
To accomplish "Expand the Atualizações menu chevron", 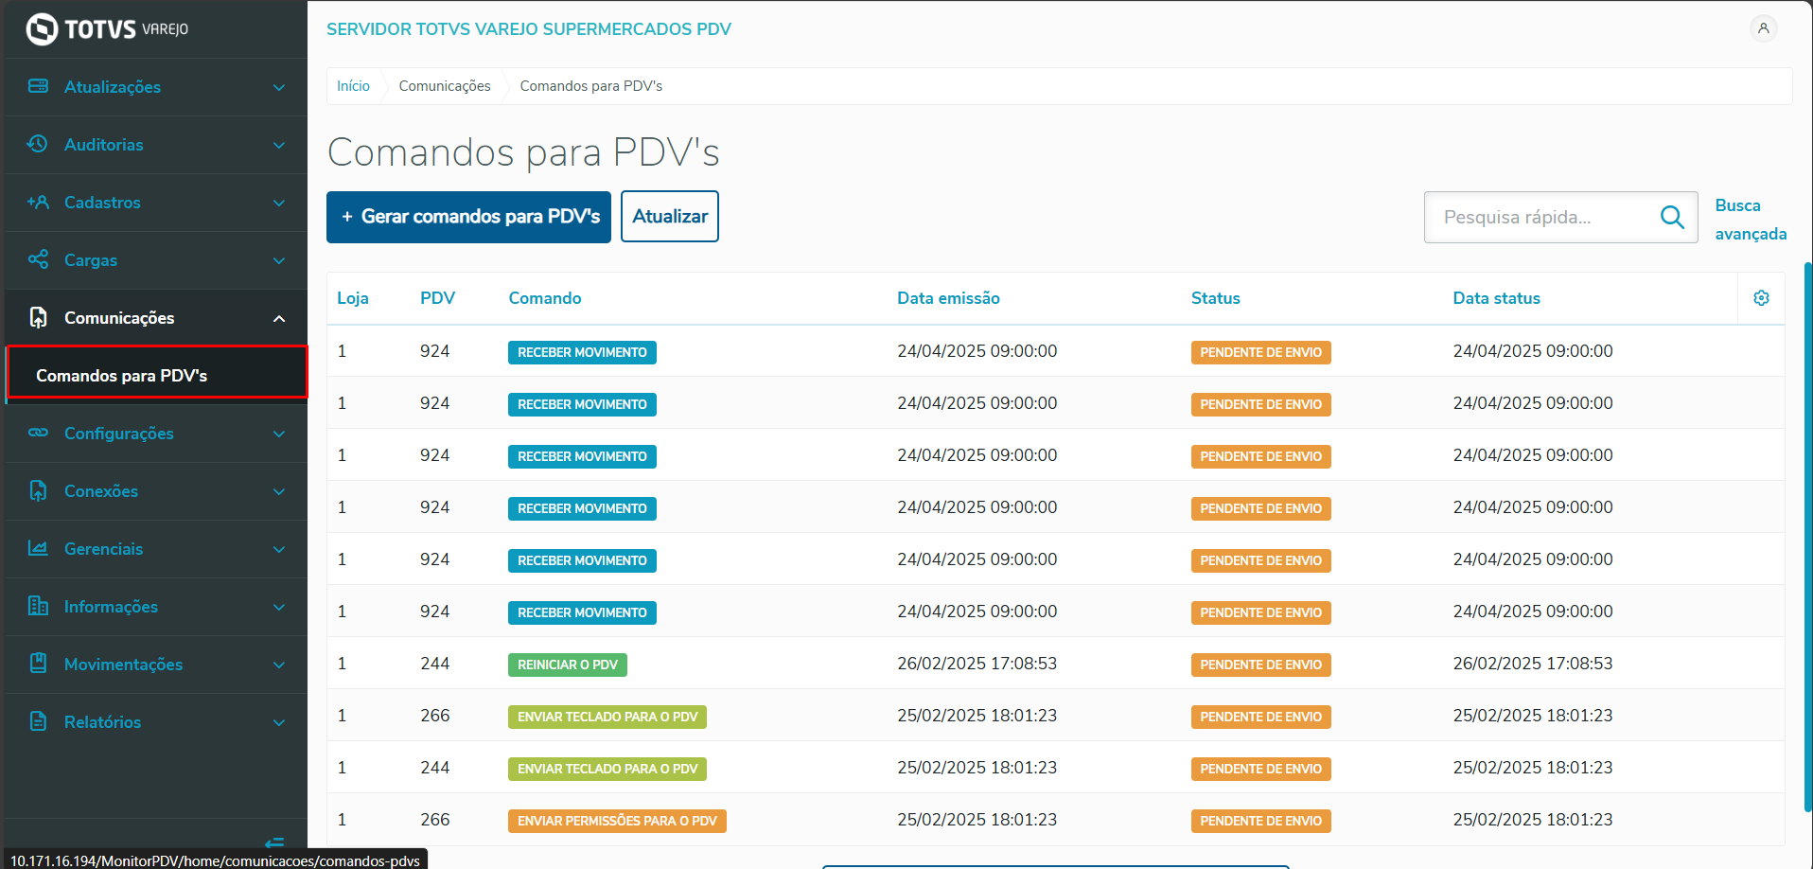I will click(x=279, y=87).
